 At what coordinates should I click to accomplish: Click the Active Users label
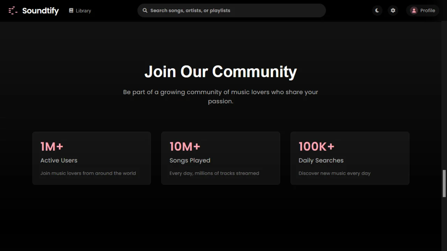tap(59, 160)
